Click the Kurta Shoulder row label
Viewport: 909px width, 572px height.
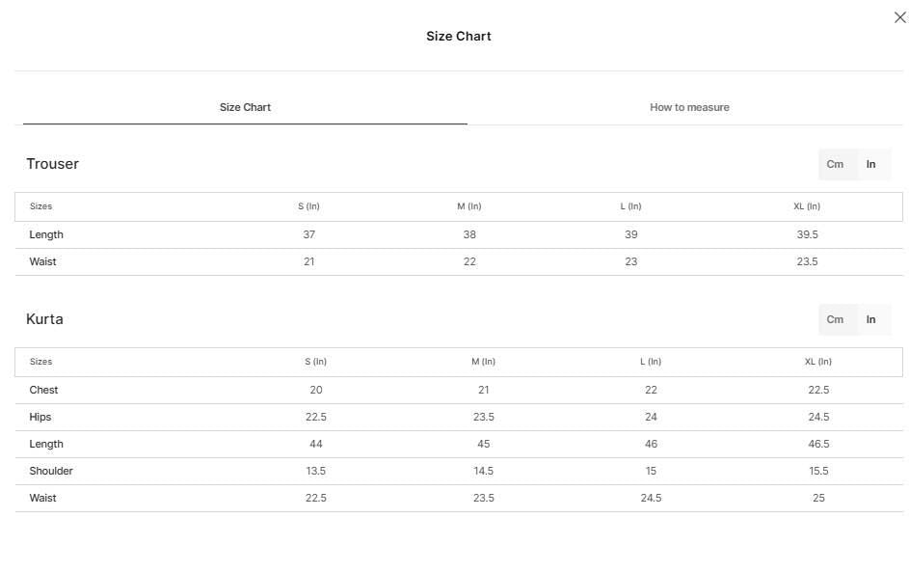coord(51,471)
